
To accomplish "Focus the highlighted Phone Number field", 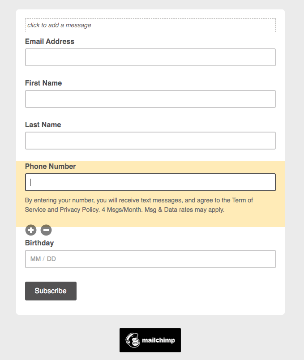I will [x=150, y=182].
